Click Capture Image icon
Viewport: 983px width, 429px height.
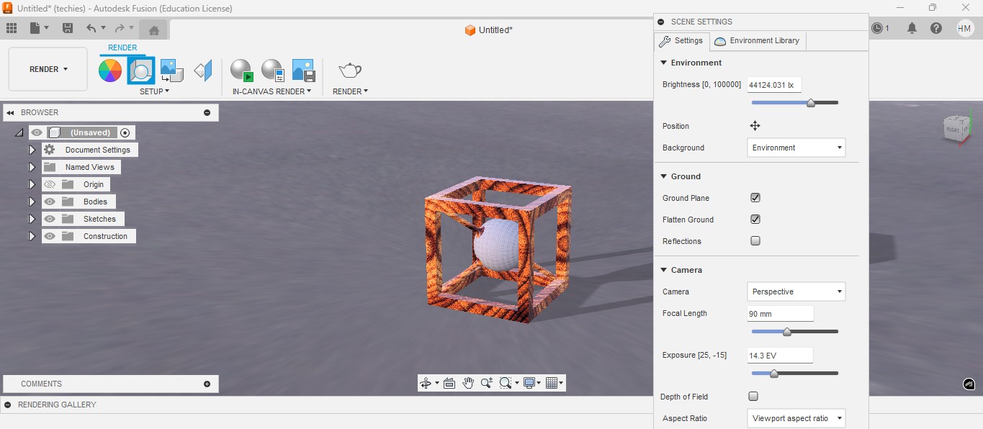304,70
